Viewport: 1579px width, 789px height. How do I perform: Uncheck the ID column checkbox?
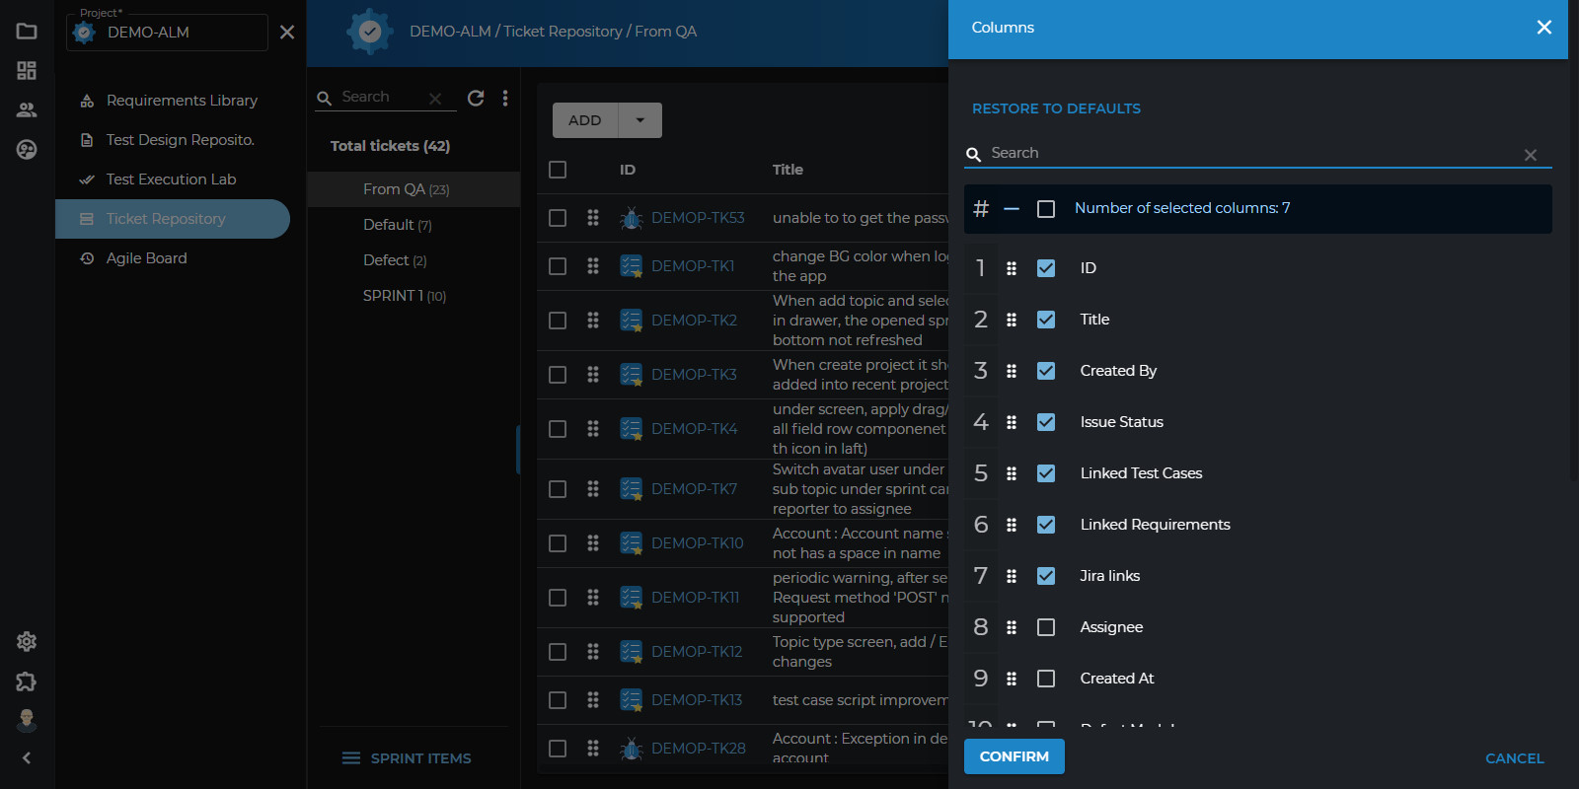[1046, 268]
